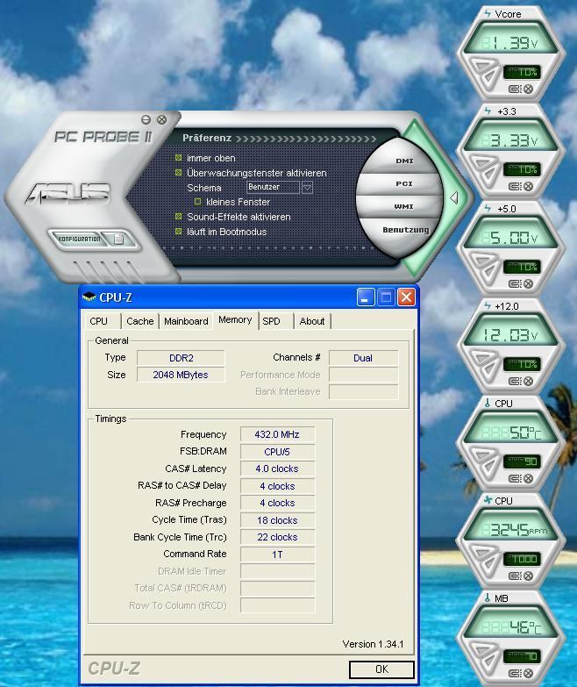Screen dimensions: 577x687
Task: Minimize PC Probe II with round minus icon
Action: 146,119
